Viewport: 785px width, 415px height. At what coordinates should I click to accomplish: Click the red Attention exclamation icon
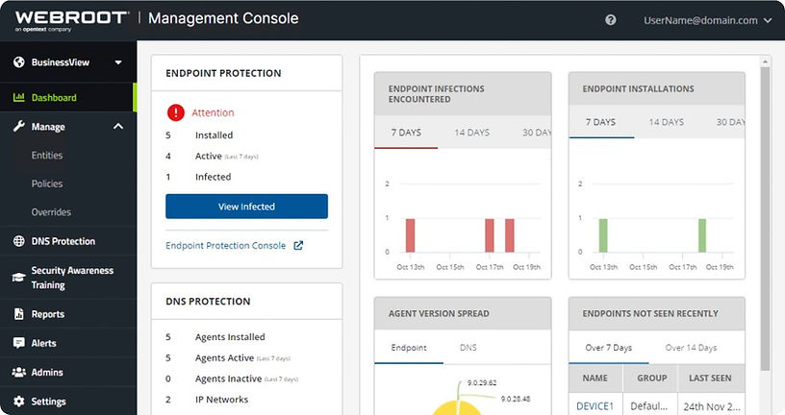pyautogui.click(x=176, y=112)
